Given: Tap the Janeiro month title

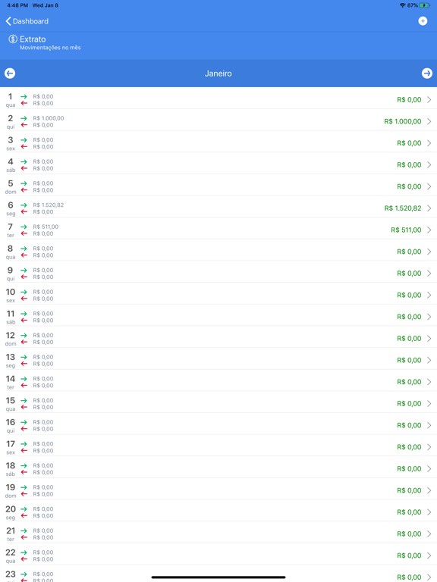Looking at the screenshot, I should [218, 74].
